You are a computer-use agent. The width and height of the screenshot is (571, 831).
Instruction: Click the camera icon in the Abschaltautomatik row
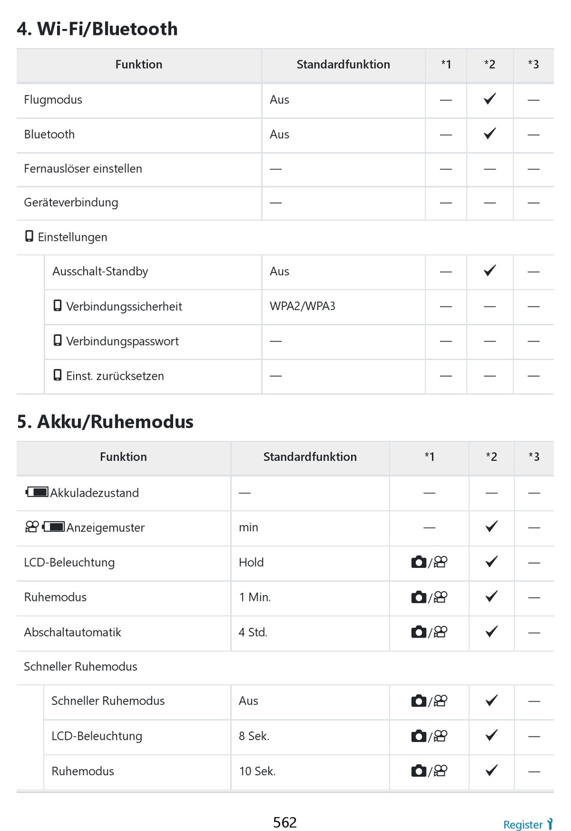[419, 632]
